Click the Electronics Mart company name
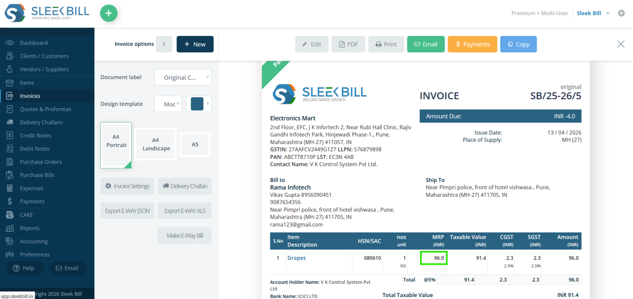The image size is (633, 299). point(293,119)
